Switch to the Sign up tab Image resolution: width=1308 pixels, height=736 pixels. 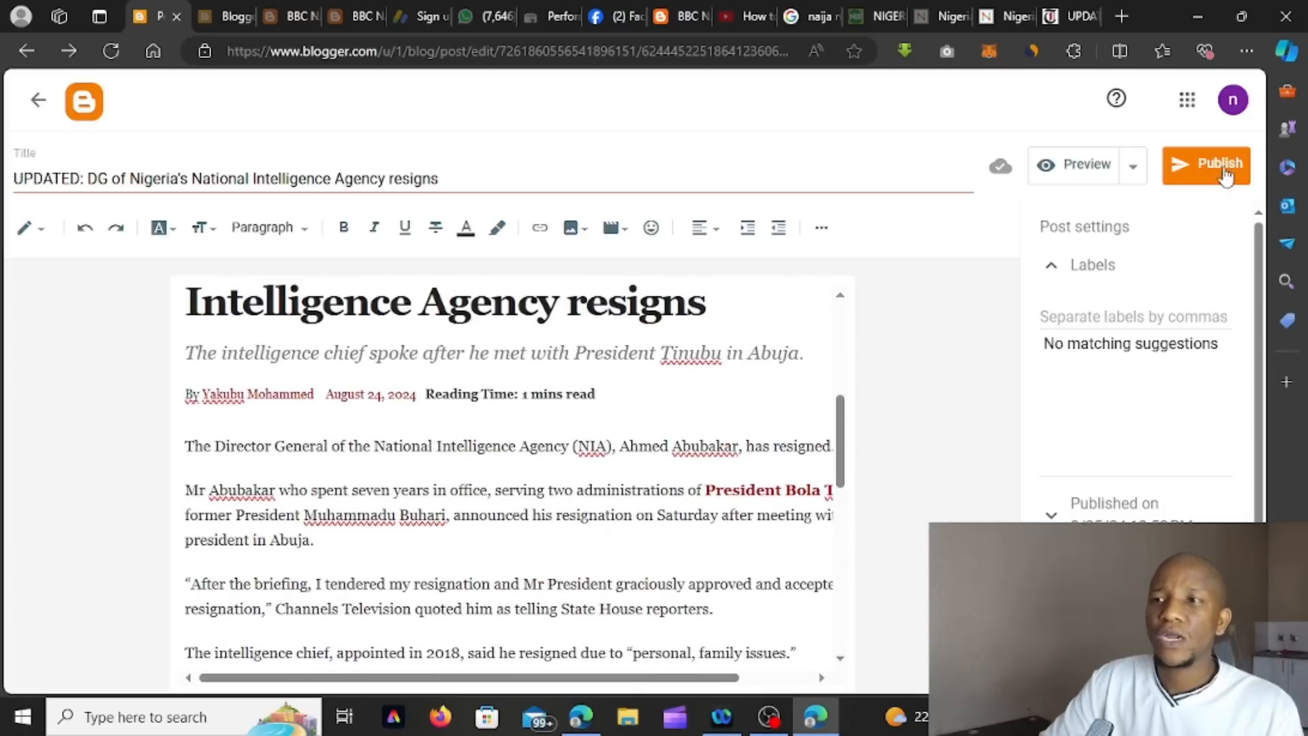[x=422, y=16]
